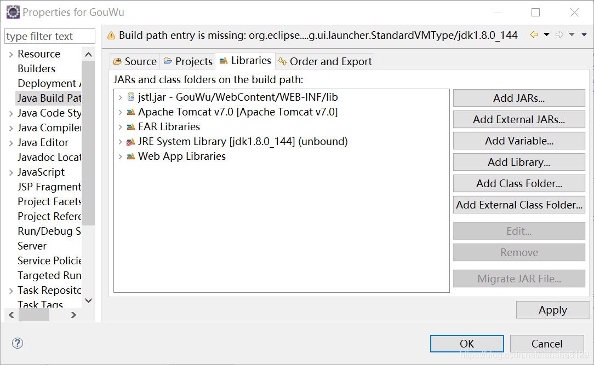The image size is (594, 365).
Task: Click Add External JARs button
Action: click(x=519, y=119)
